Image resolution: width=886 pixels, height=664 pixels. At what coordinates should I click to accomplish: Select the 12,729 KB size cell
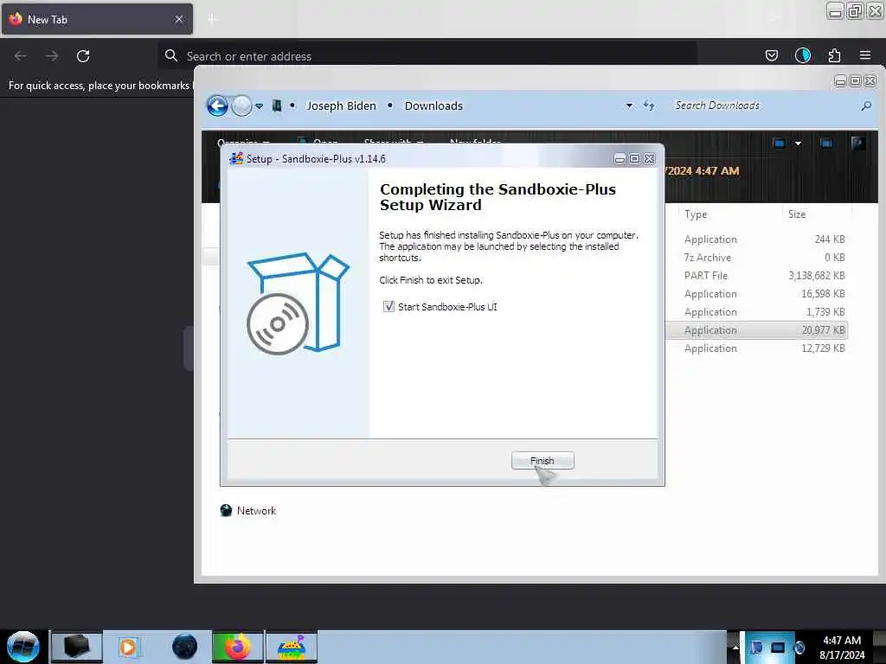824,348
